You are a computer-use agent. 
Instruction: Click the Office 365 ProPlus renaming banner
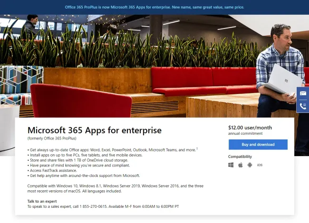(x=154, y=7)
